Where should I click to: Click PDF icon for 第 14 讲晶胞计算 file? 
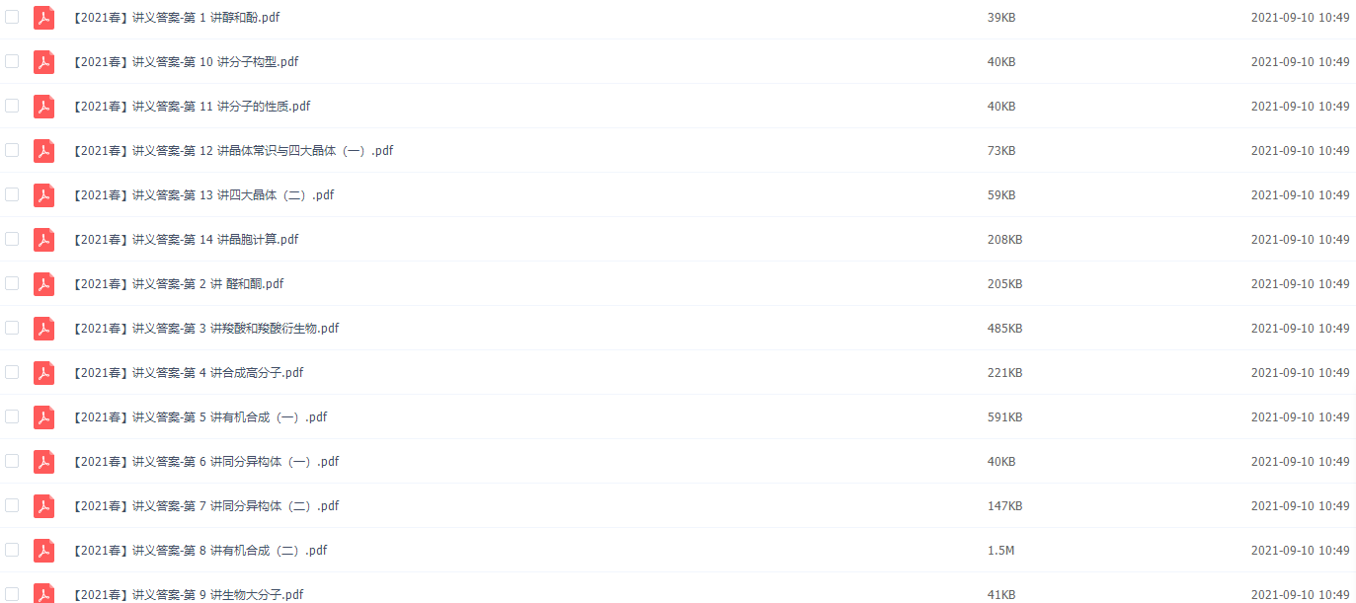tap(43, 240)
